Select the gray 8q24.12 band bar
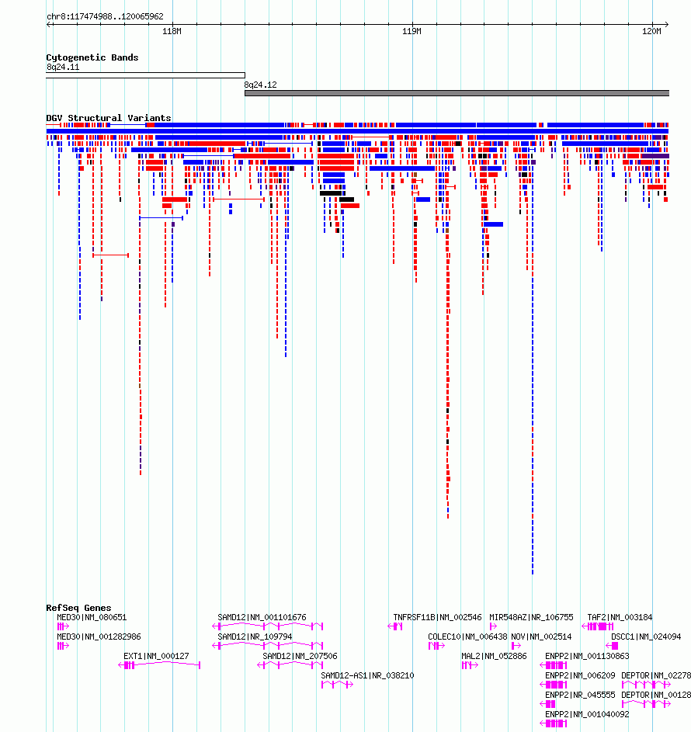691x732 pixels. pos(457,93)
